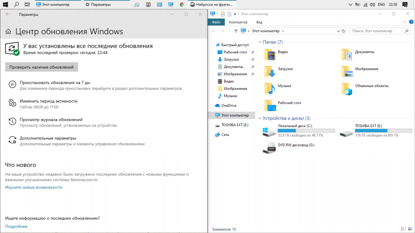Click Проверить наличие обновлений button
The height and width of the screenshot is (233, 415).
click(x=42, y=67)
